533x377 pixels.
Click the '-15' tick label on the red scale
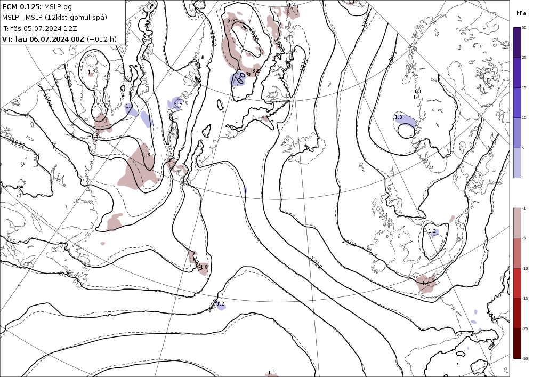point(525,299)
